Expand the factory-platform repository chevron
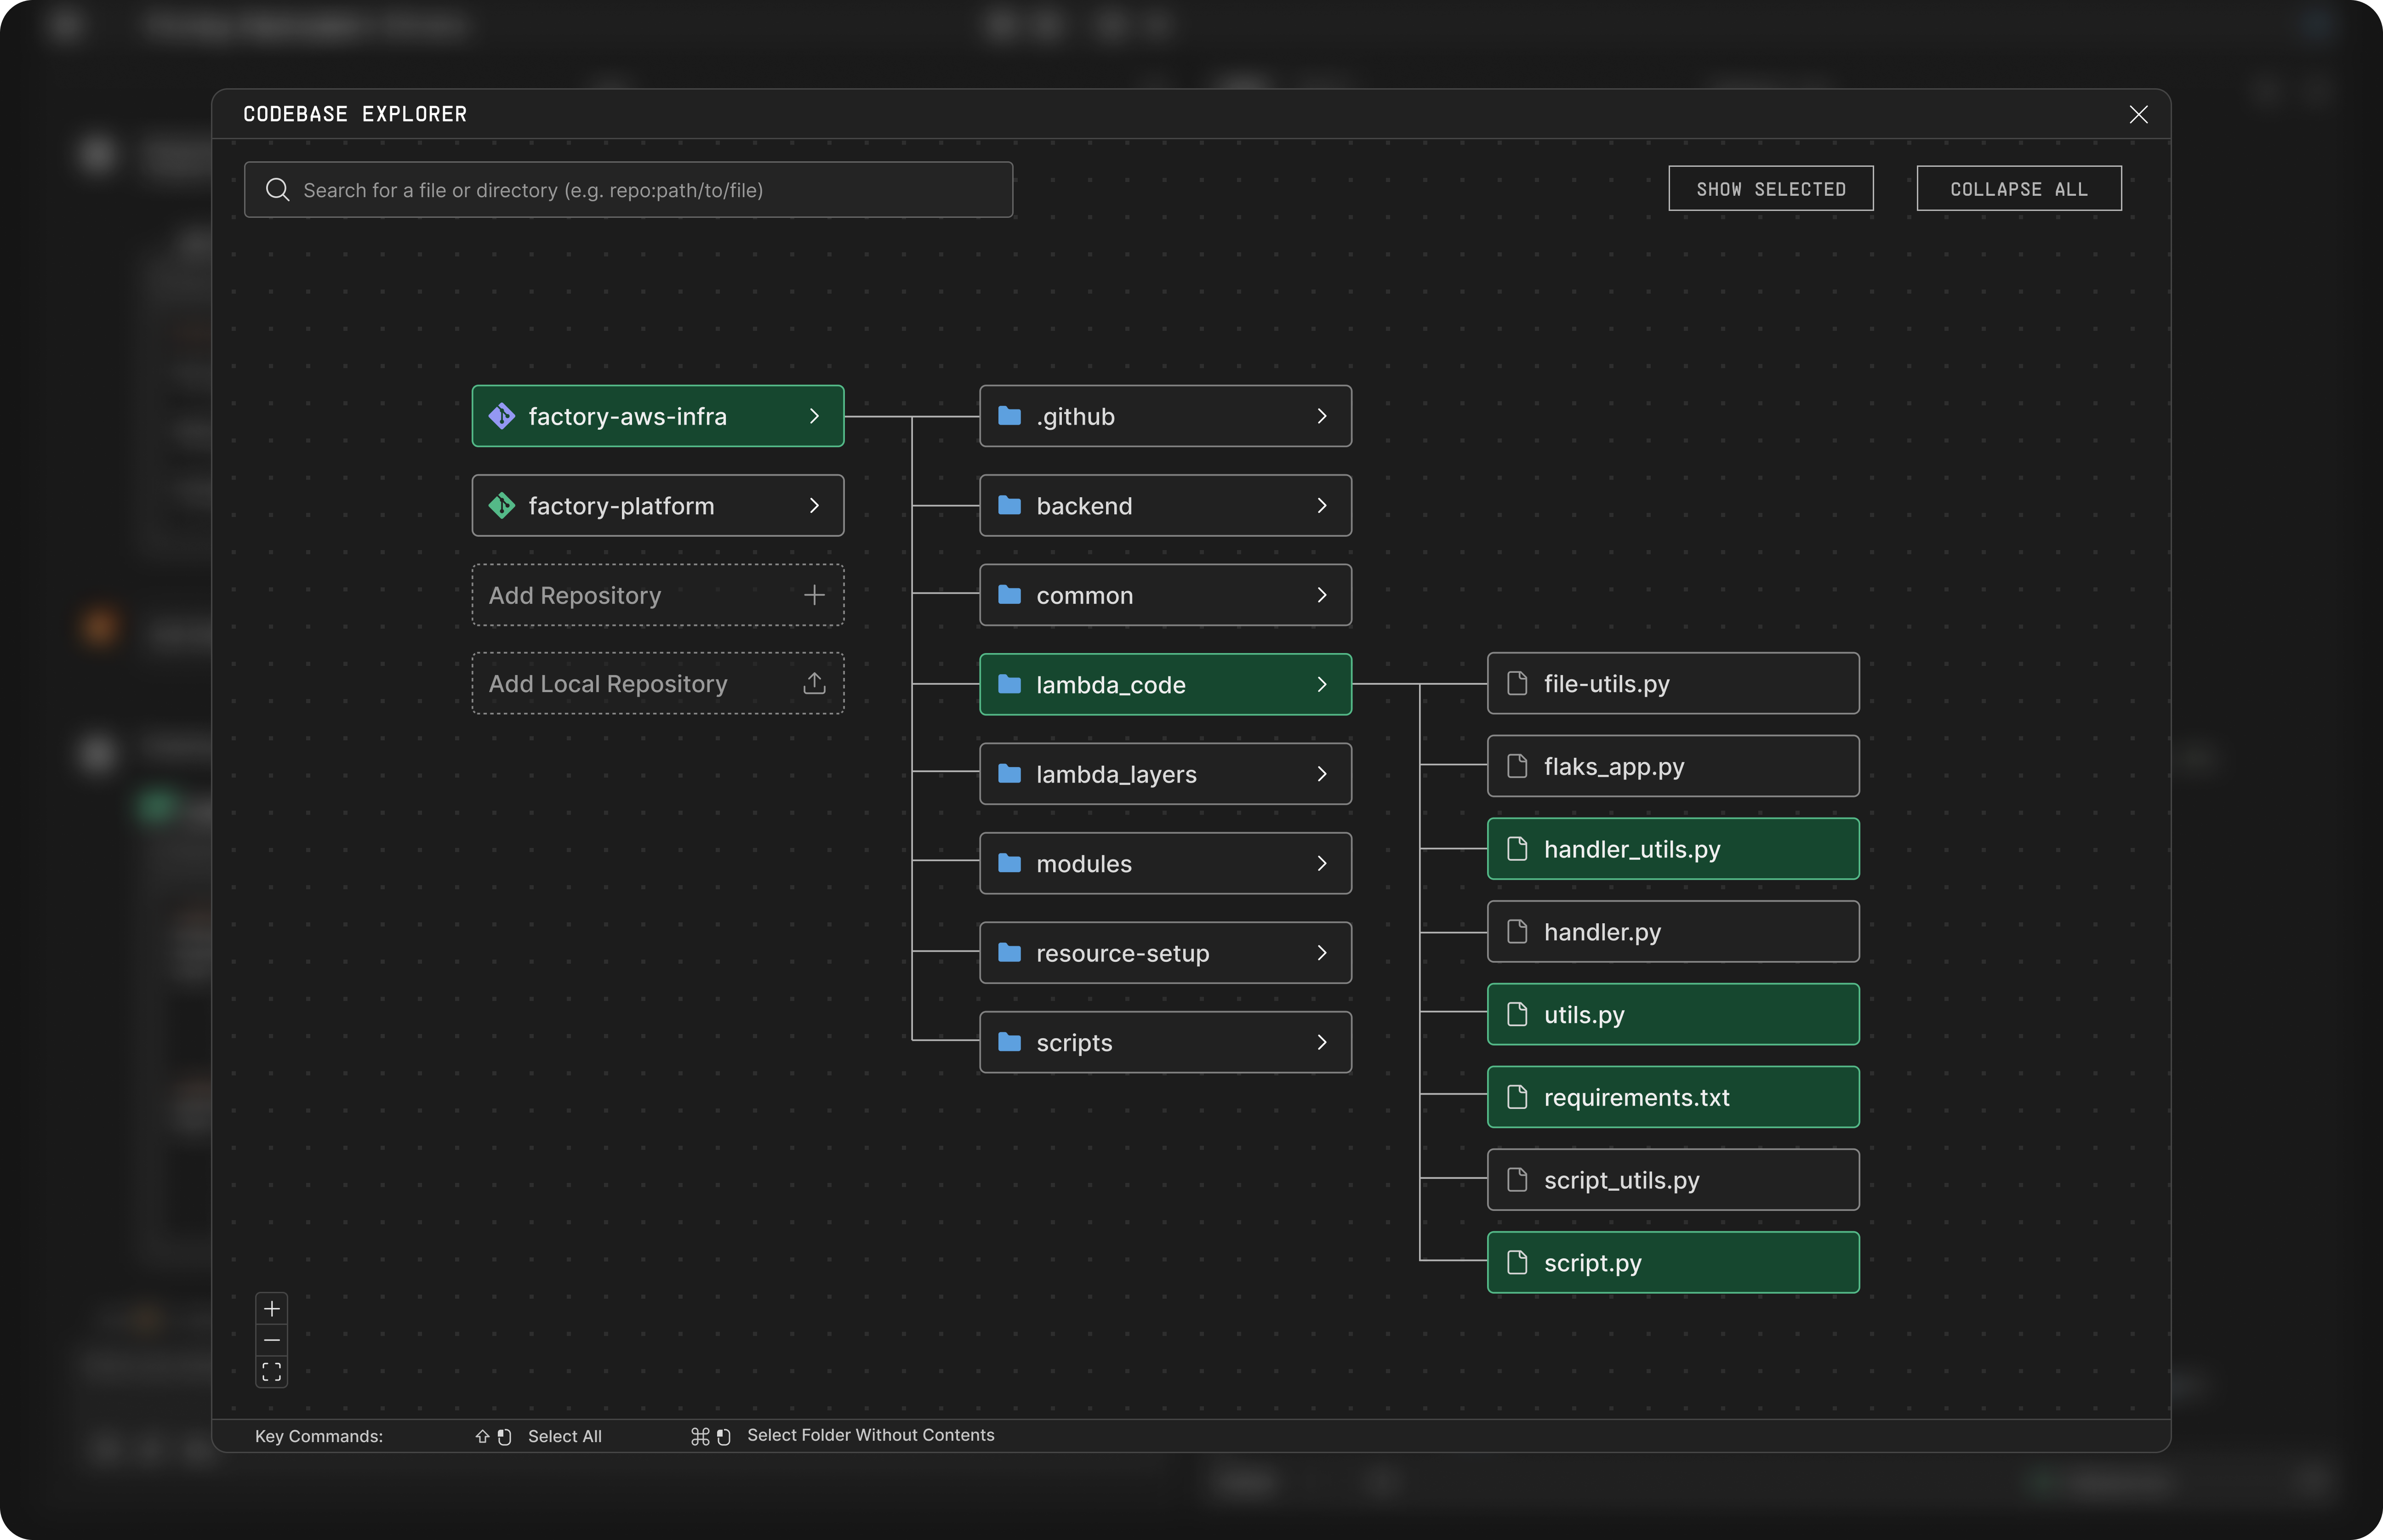The height and width of the screenshot is (1540, 2383). (814, 506)
